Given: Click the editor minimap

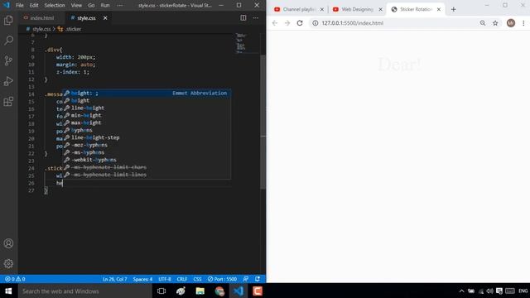Looking at the screenshot, I should (x=247, y=43).
